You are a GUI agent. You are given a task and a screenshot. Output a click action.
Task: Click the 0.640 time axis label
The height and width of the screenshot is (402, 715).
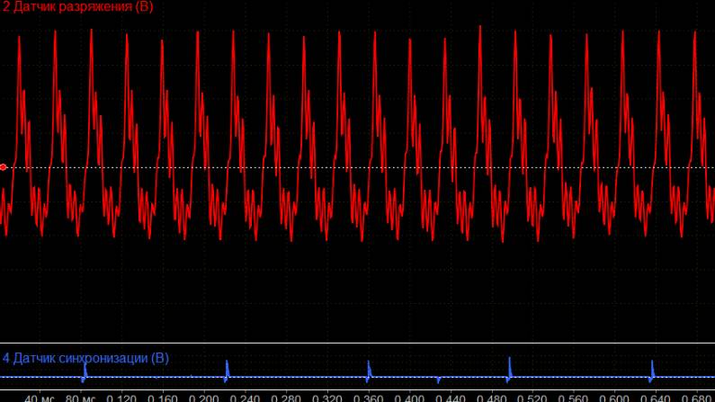[656, 398]
